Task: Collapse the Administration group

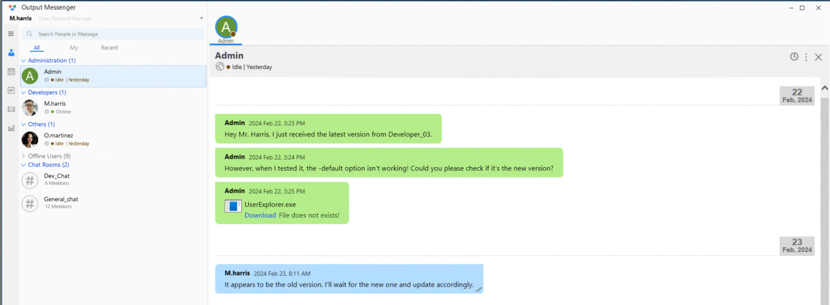Action: coord(23,61)
